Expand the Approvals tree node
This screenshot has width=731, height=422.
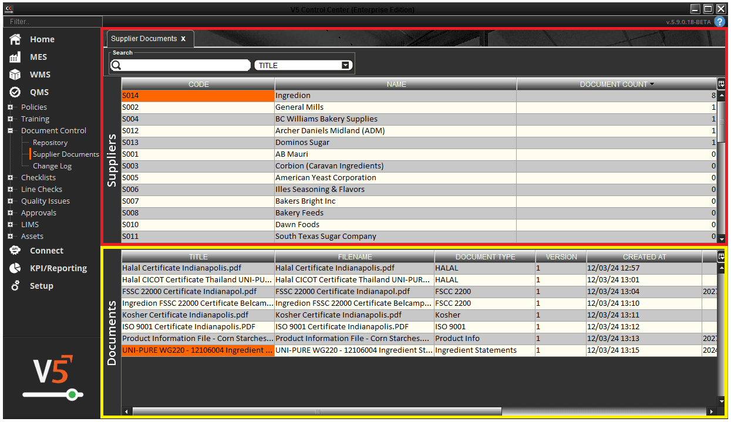[11, 213]
